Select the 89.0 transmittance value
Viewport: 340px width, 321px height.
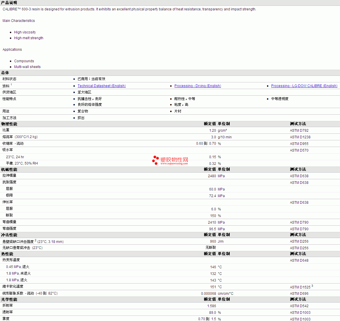[x=213, y=313]
